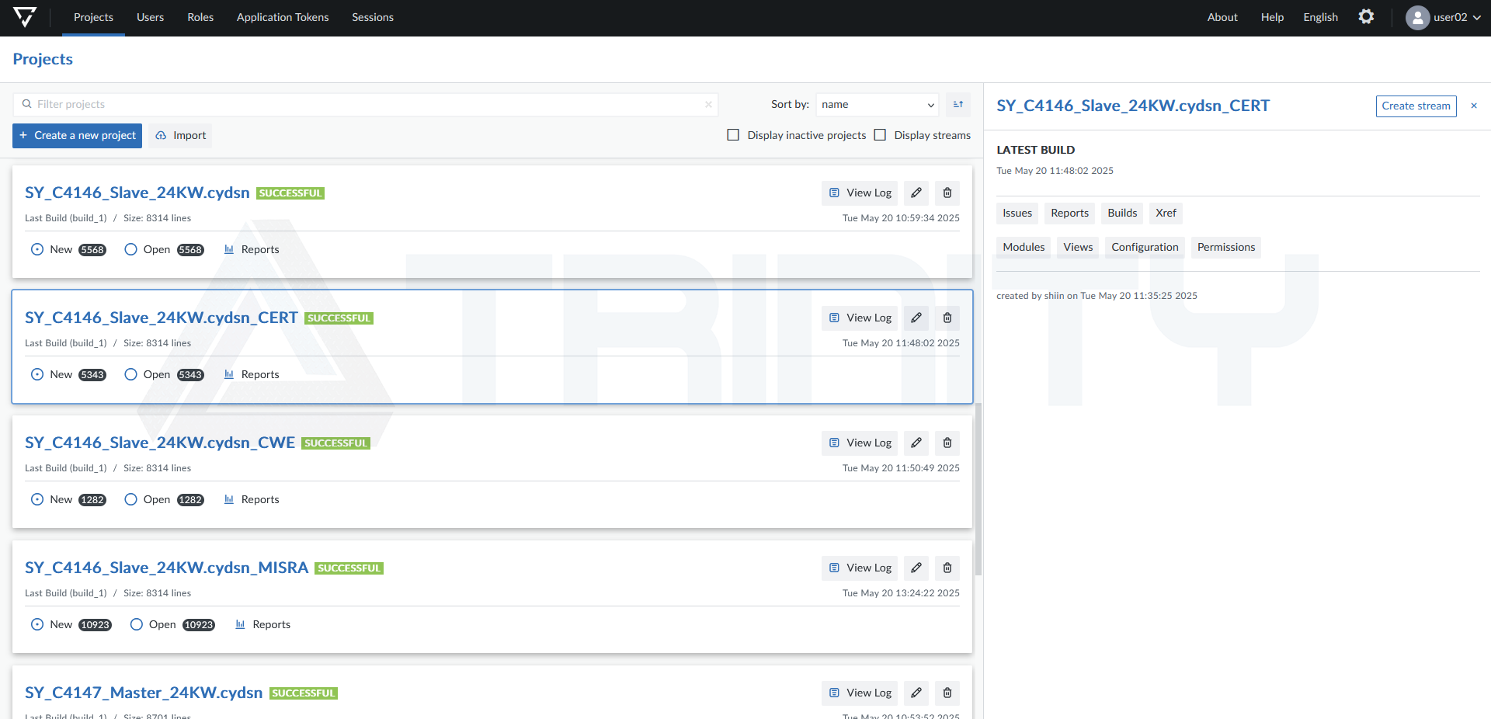Screen dimensions: 1491x719
Task: Open Xref in the details panel
Action: pos(1166,213)
